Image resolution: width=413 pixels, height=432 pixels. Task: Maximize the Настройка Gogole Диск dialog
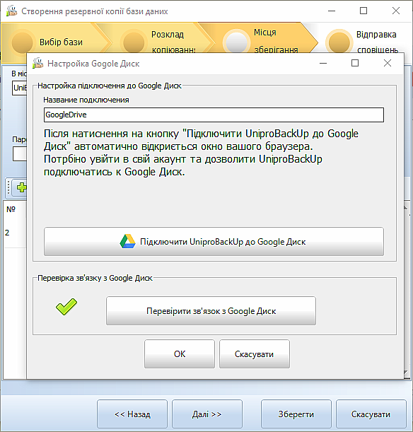point(355,63)
